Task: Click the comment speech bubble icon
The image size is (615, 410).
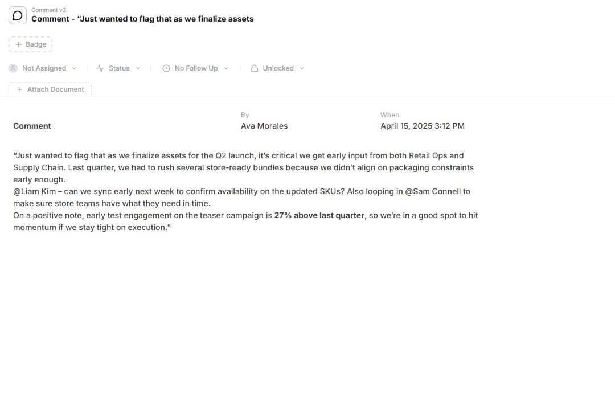Action: pos(18,16)
